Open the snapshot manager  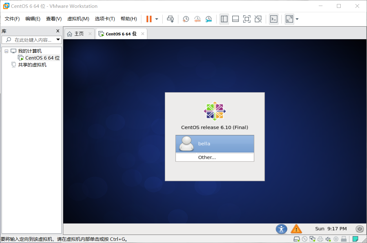pyautogui.click(x=208, y=19)
